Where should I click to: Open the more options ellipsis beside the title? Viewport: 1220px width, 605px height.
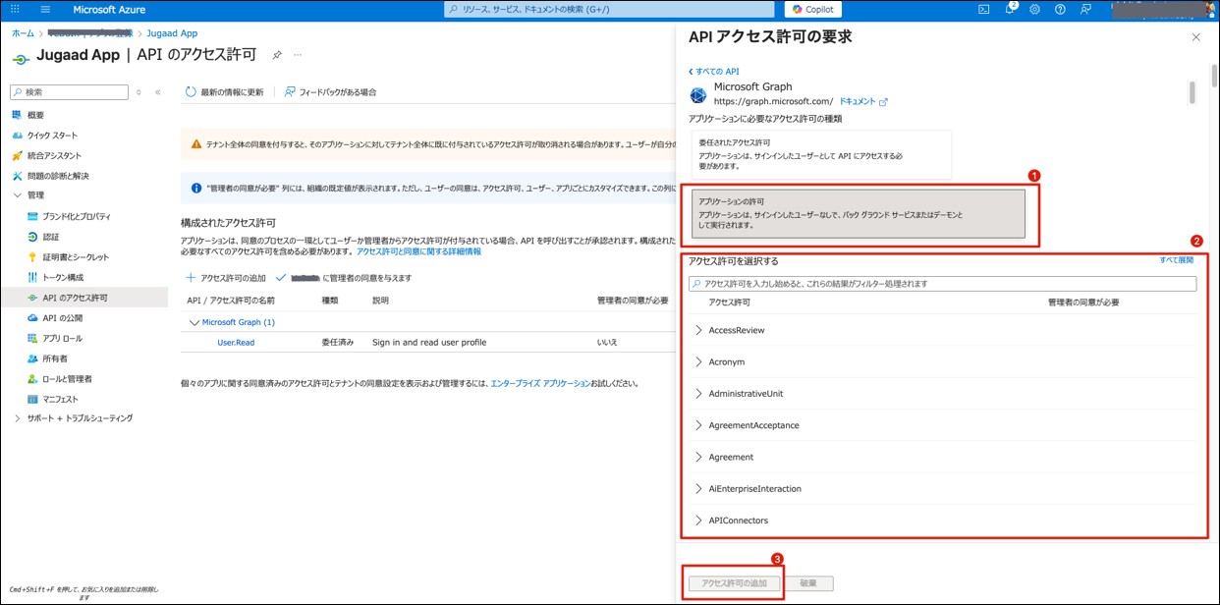298,55
